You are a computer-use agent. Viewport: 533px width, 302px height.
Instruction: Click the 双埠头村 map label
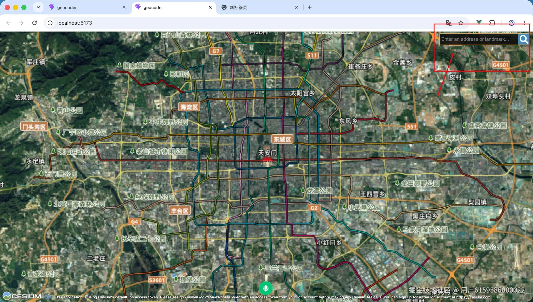point(498,96)
